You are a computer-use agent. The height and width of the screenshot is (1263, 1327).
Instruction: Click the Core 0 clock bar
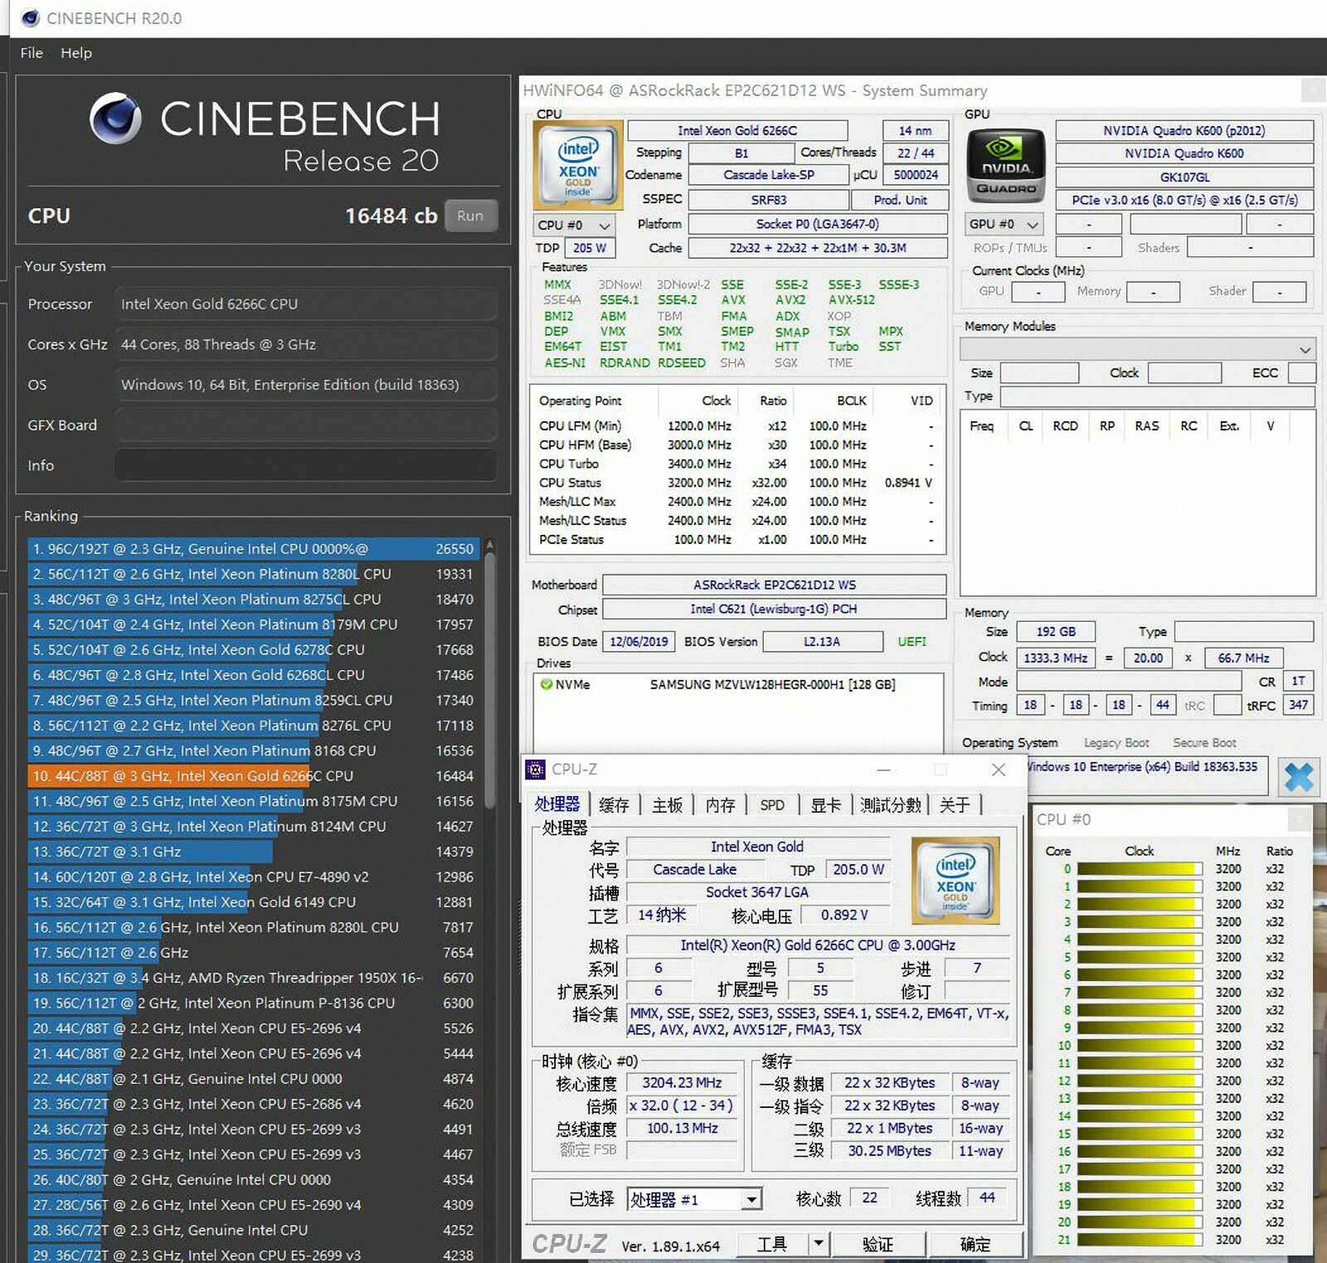coord(1140,869)
